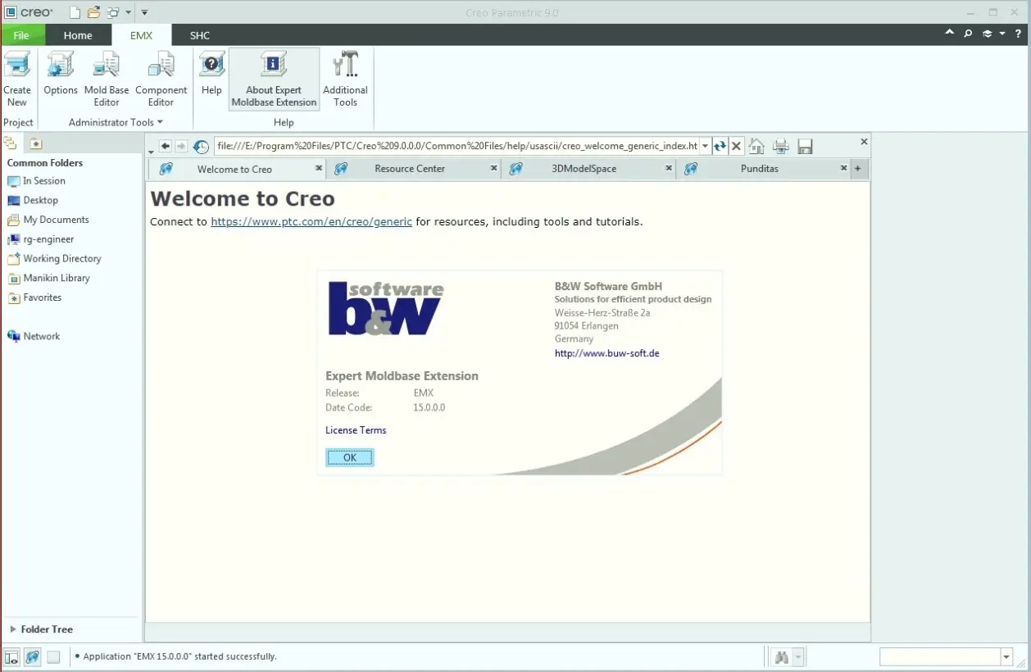Open Additional Tools in the EMX ribbon
Viewport: 1031px width, 672px height.
coord(344,78)
